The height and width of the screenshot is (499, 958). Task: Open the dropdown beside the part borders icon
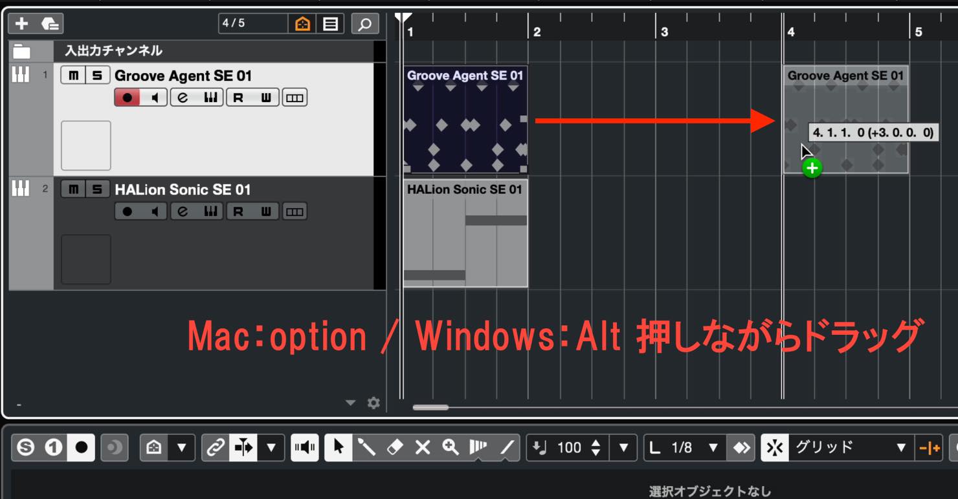coord(181,447)
